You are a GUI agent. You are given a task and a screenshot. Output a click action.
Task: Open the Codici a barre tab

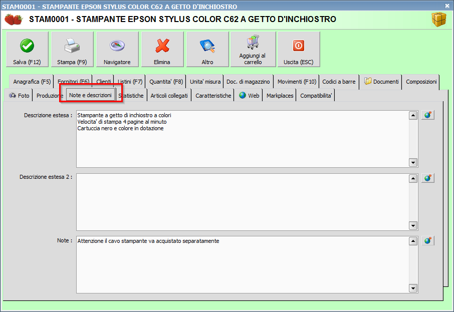(339, 82)
